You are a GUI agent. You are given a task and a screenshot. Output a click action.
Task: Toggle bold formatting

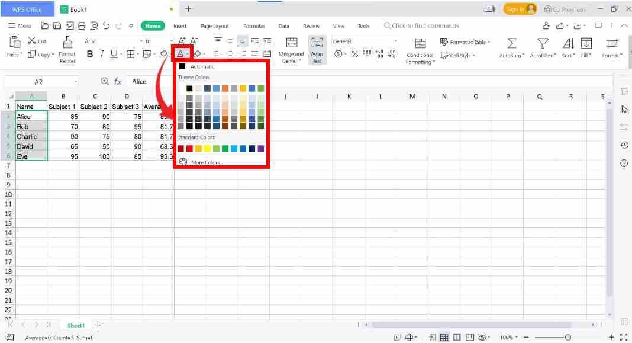(x=89, y=54)
